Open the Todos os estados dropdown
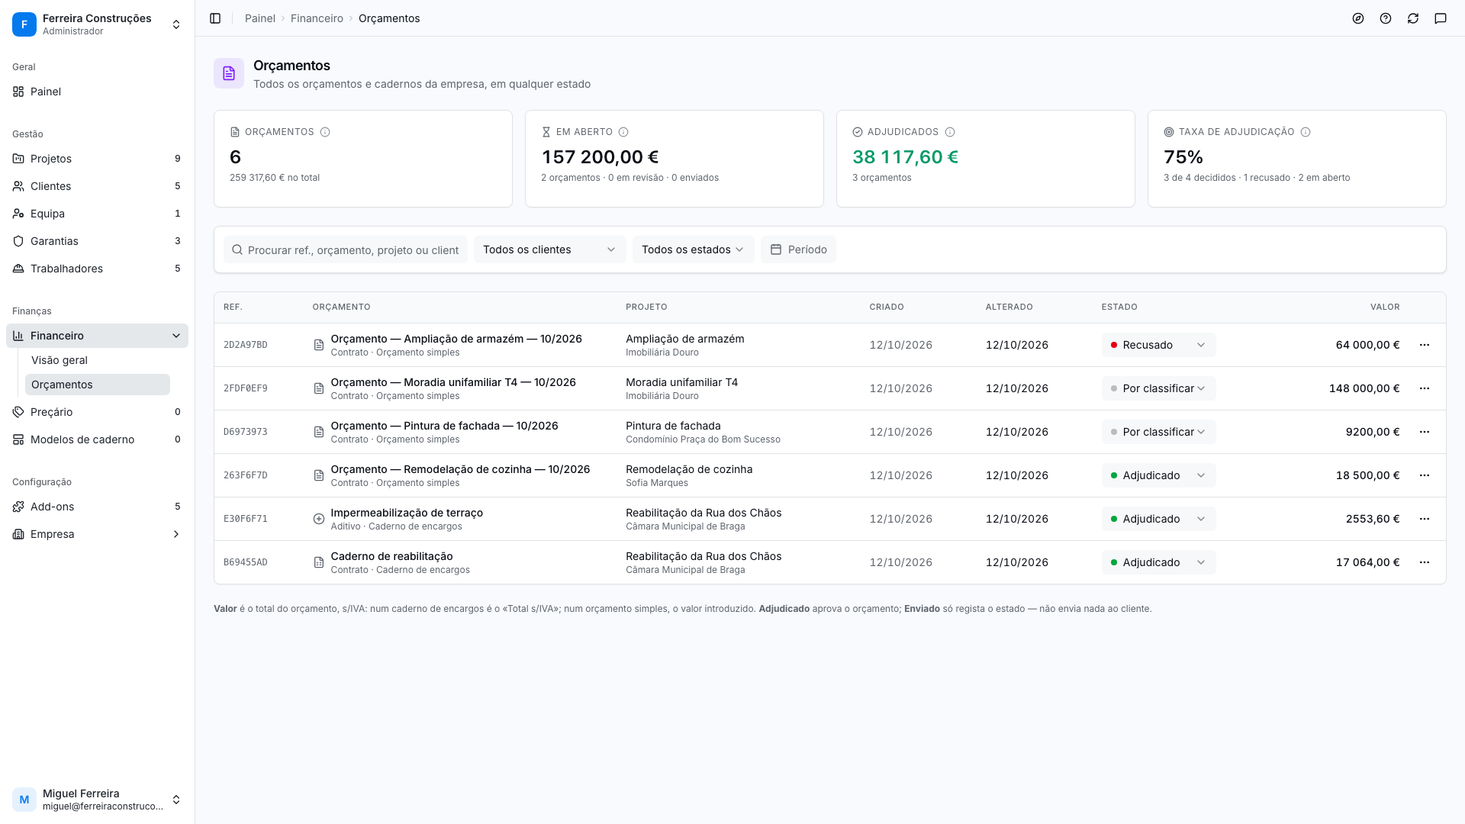Viewport: 1465px width, 824px height. point(693,249)
